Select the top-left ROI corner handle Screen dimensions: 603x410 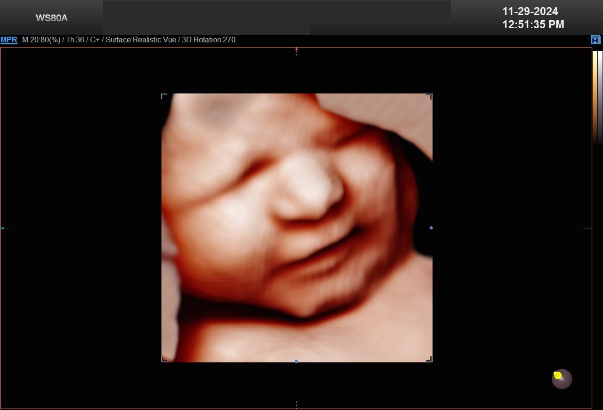164,96
